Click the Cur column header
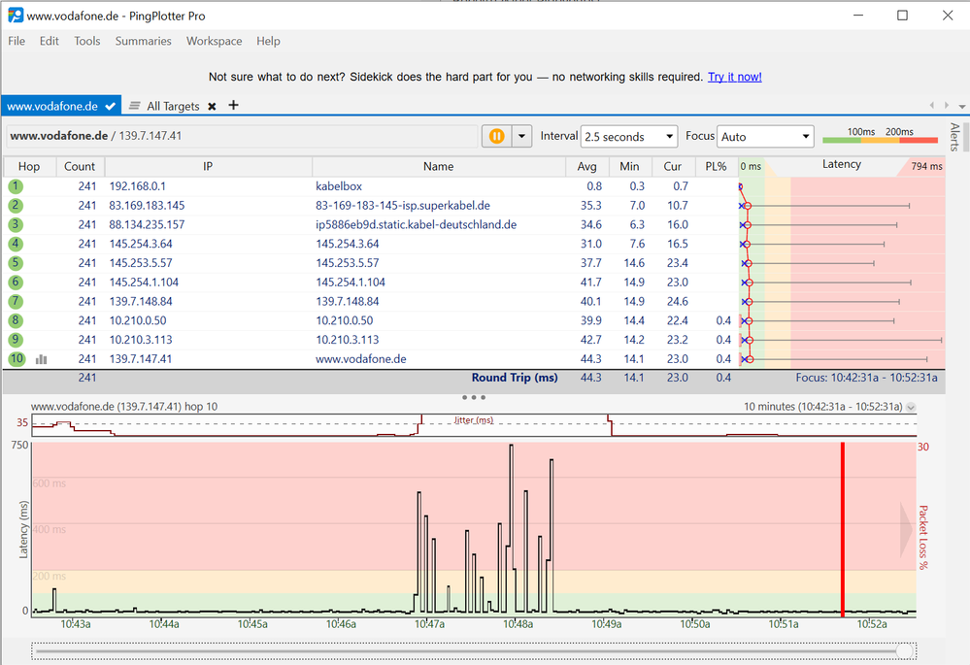Screen dimensions: 970x665 tap(673, 166)
